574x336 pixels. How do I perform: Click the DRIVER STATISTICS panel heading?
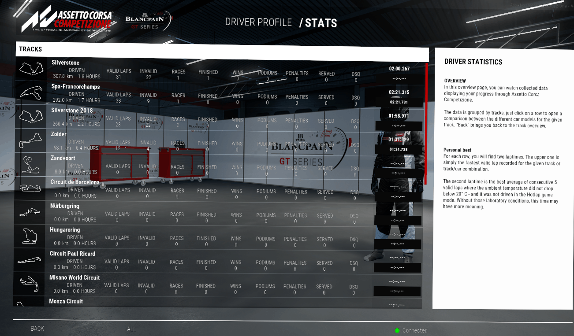coord(473,62)
